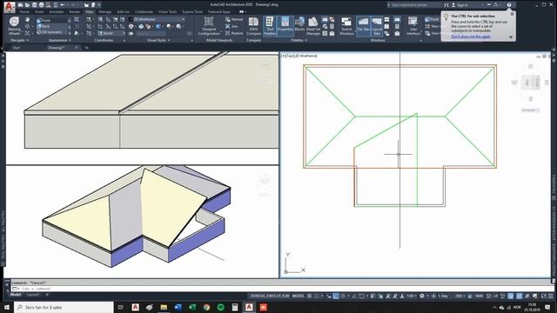Open Sheet Set Manager
Image resolution: width=557 pixels, height=313 pixels.
point(313,26)
